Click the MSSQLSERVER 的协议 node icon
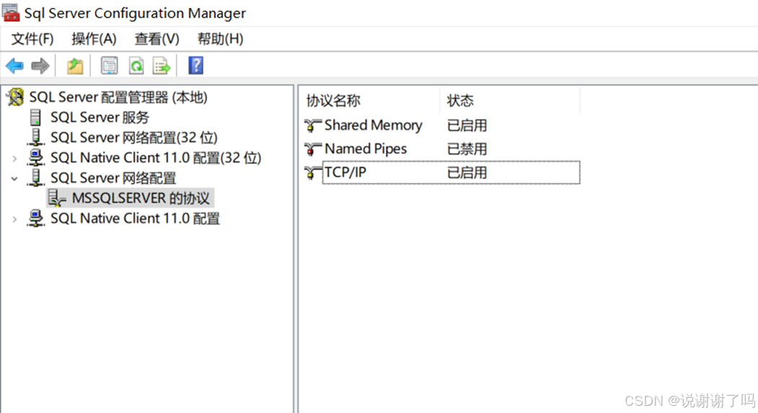This screenshot has width=758, height=413. (57, 198)
